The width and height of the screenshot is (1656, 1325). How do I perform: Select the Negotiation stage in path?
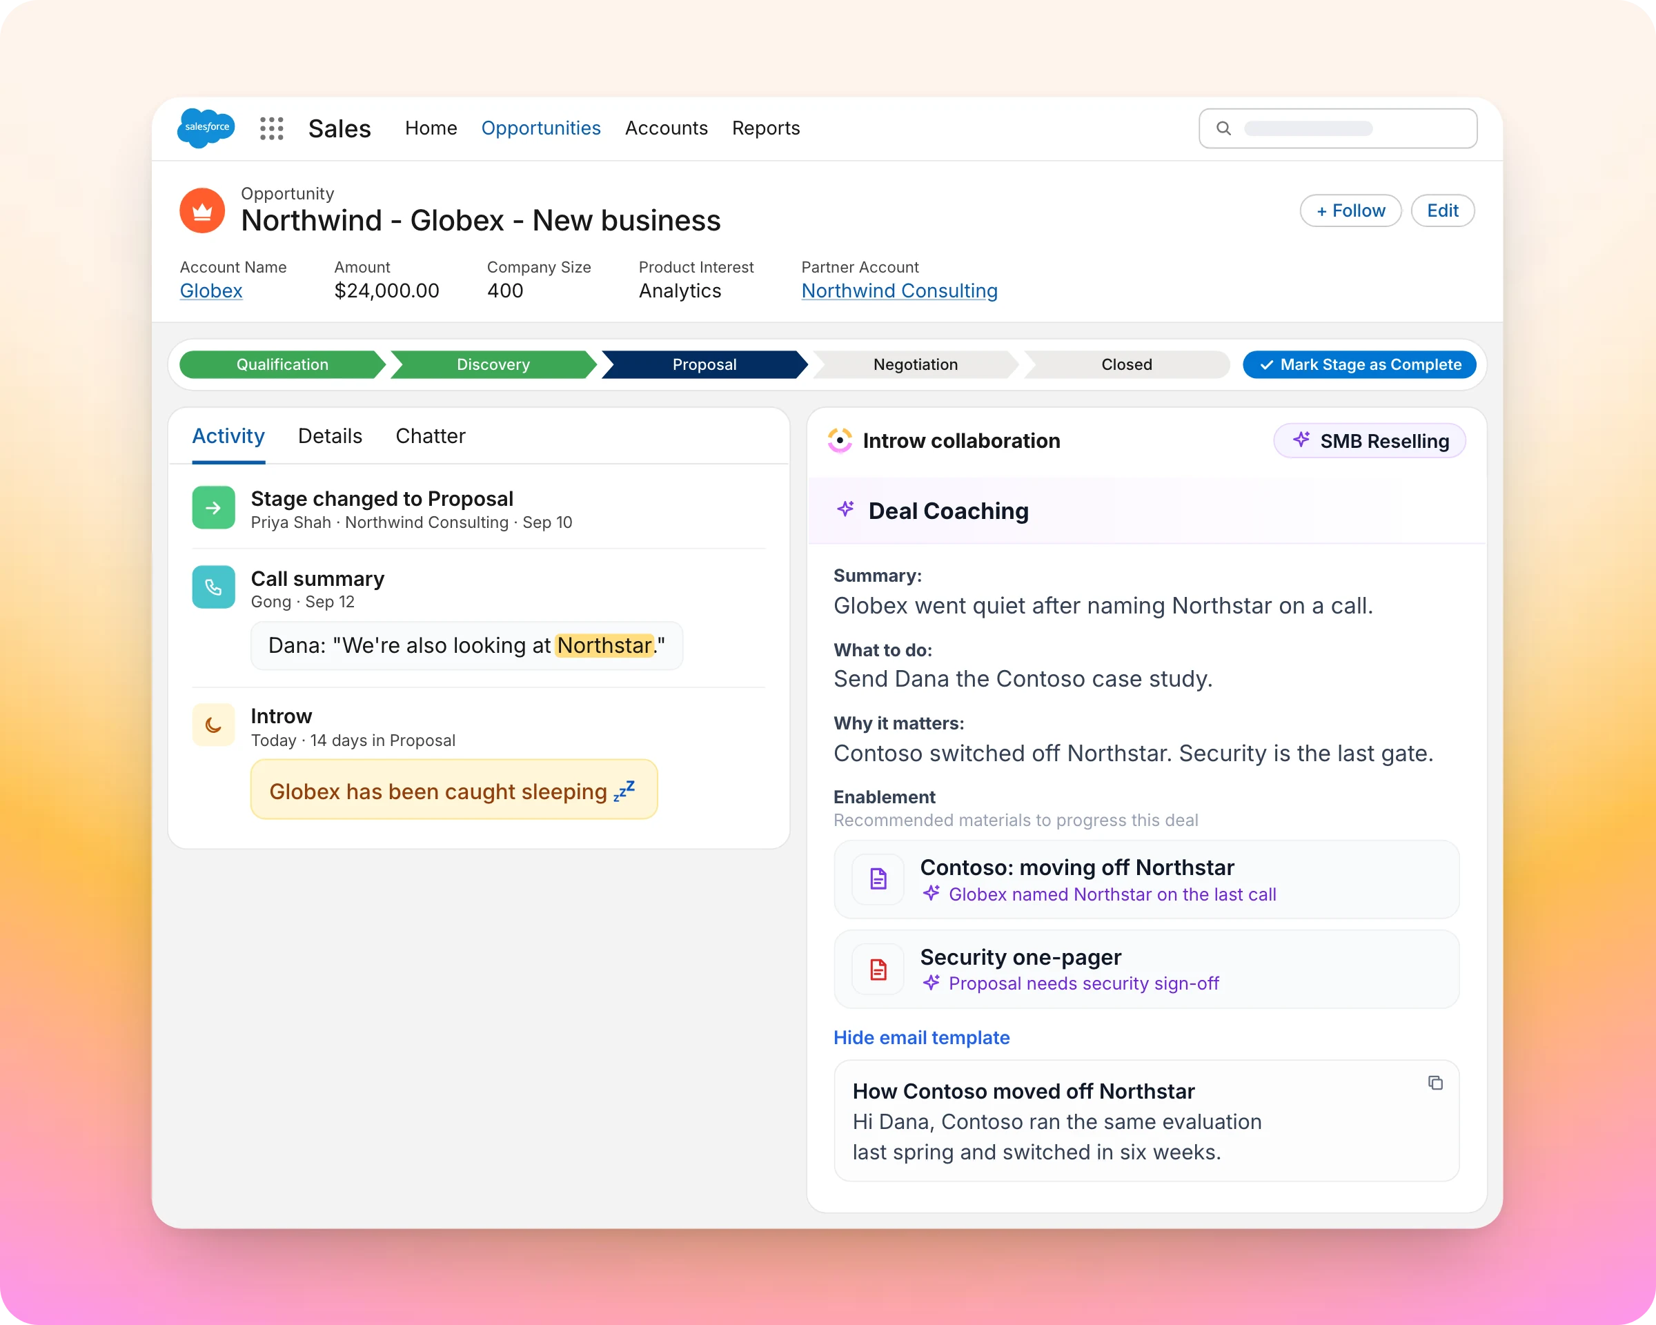click(916, 365)
